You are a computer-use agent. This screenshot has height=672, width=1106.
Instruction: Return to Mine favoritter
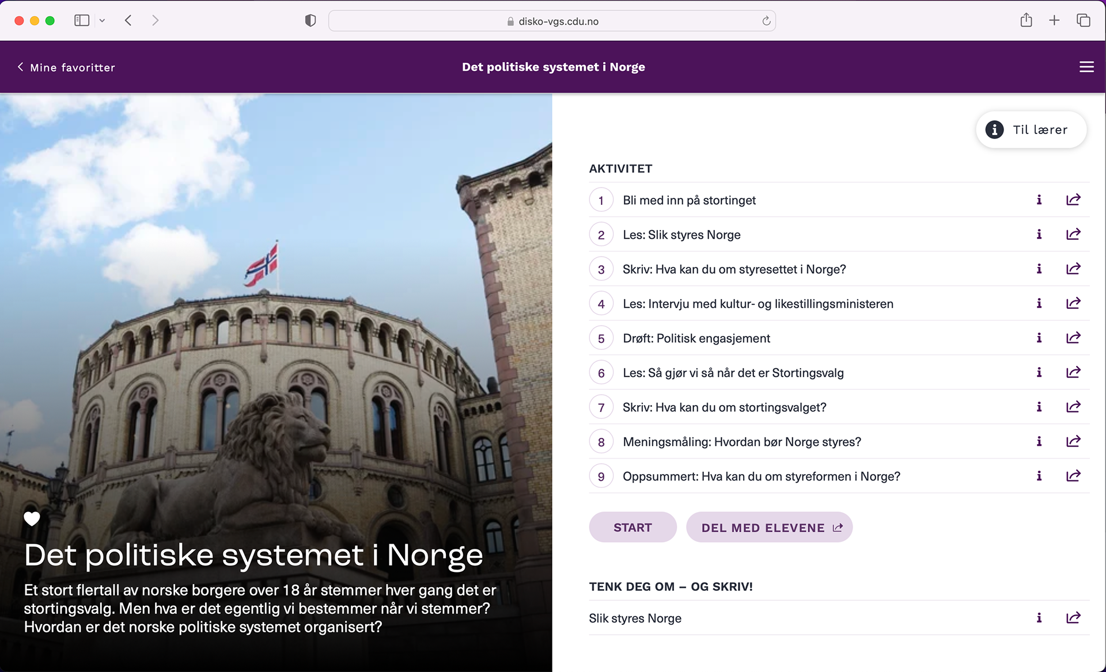tap(66, 67)
